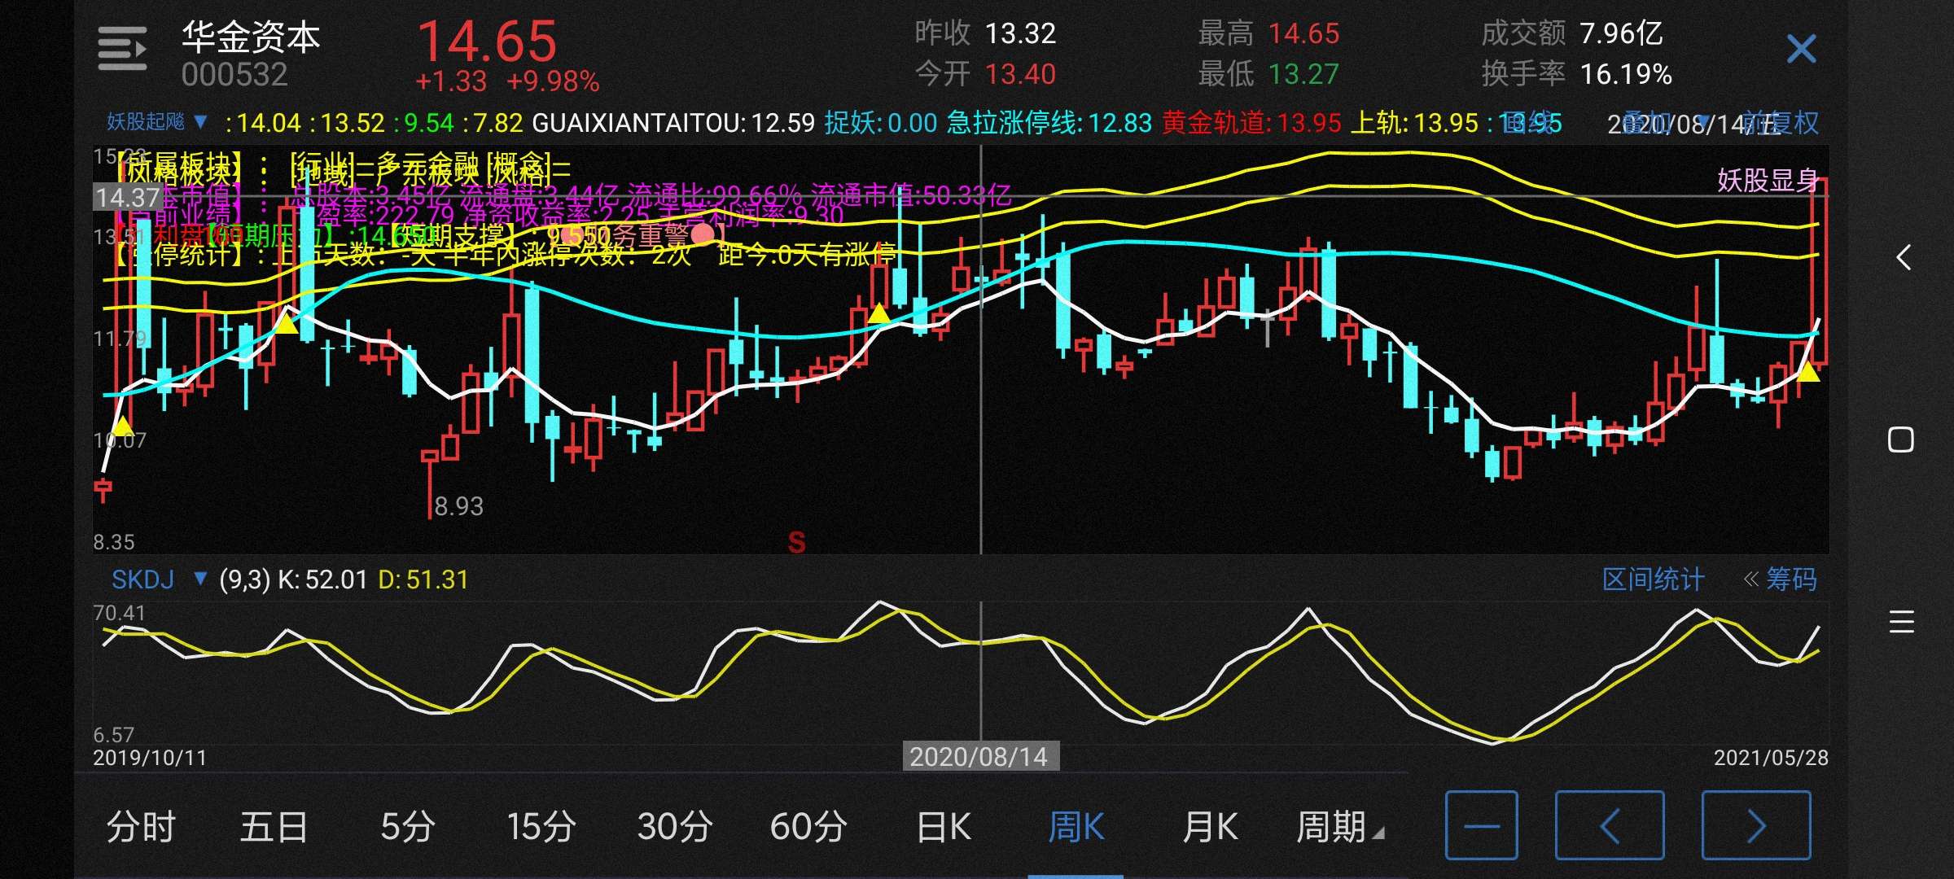Switch to 日K daily candlestick tab
Viewport: 1954px width, 879px height.
[944, 827]
